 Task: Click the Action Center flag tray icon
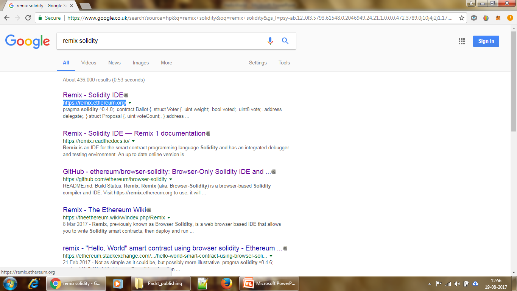[439, 283]
